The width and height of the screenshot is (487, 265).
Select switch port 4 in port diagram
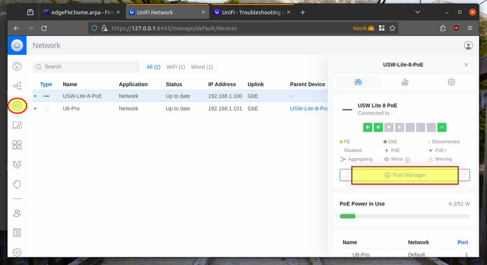[x=399, y=127]
